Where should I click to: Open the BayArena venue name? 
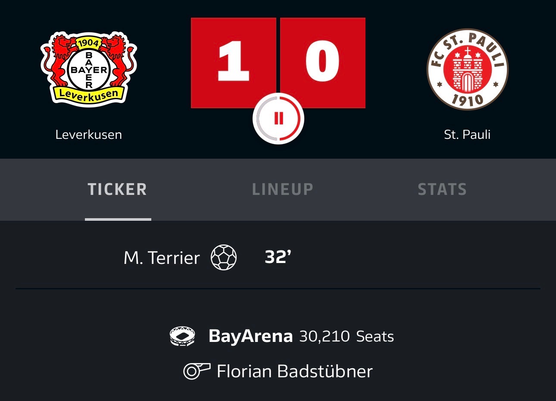(x=250, y=336)
